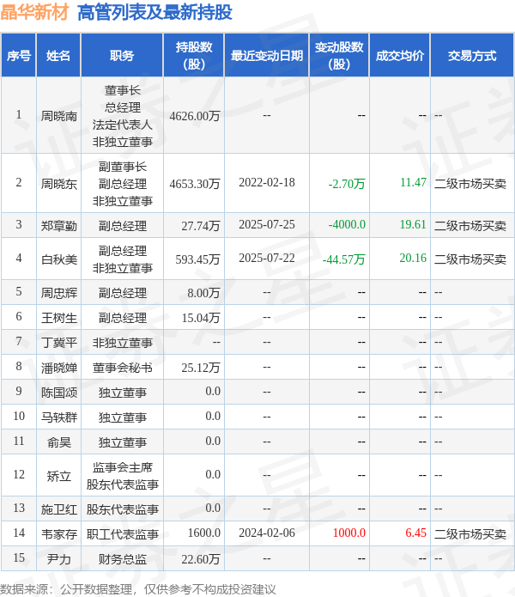
Task: Click the name 丁冀平
Action: 59,343
